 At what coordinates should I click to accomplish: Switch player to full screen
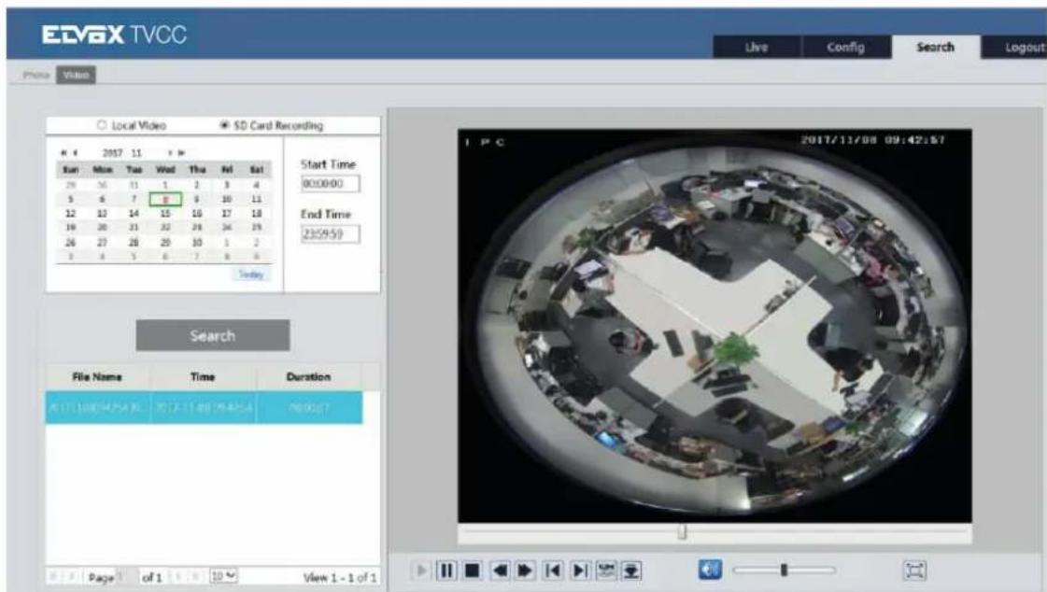[x=914, y=570]
